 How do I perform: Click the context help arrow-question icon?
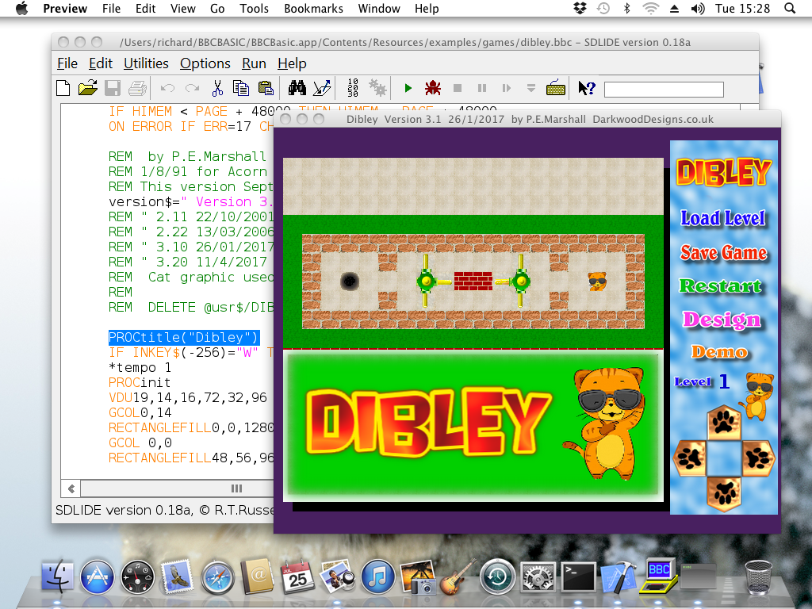[x=587, y=88]
